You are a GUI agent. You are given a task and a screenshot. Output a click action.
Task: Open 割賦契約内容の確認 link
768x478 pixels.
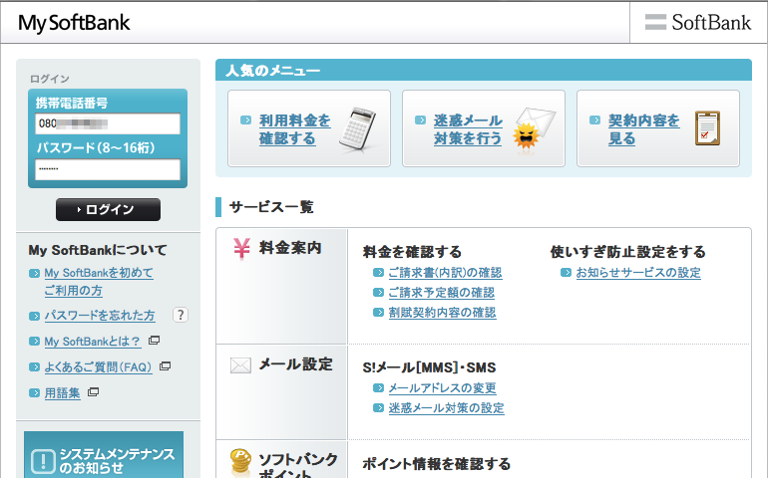pyautogui.click(x=442, y=313)
